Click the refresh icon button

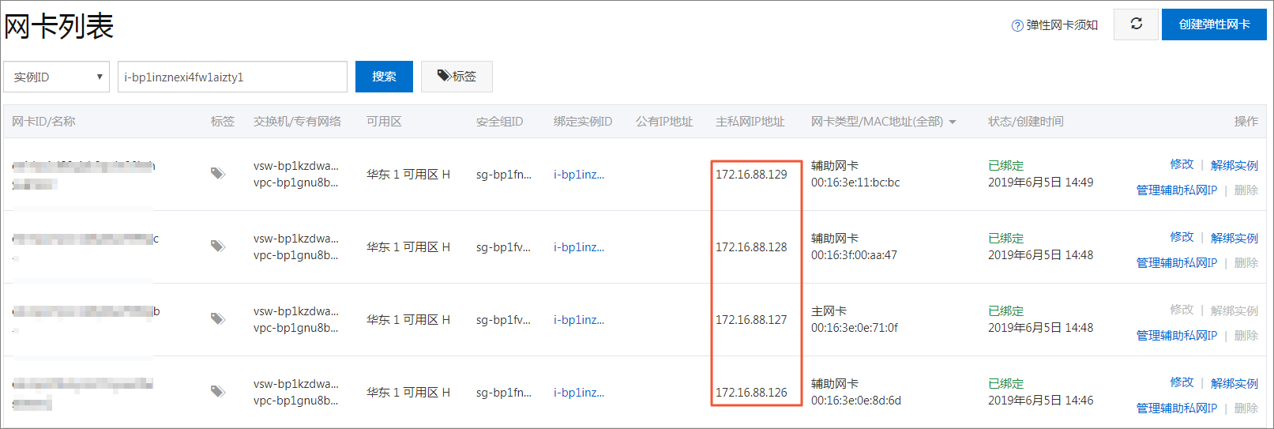point(1136,24)
